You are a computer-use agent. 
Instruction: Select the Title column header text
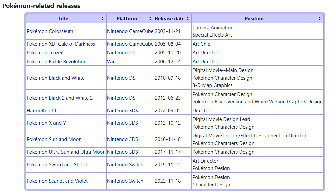click(x=63, y=19)
